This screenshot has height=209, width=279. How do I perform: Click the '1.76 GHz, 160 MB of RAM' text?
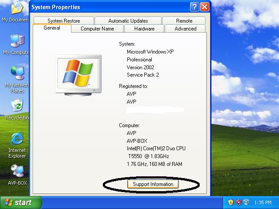point(154,164)
